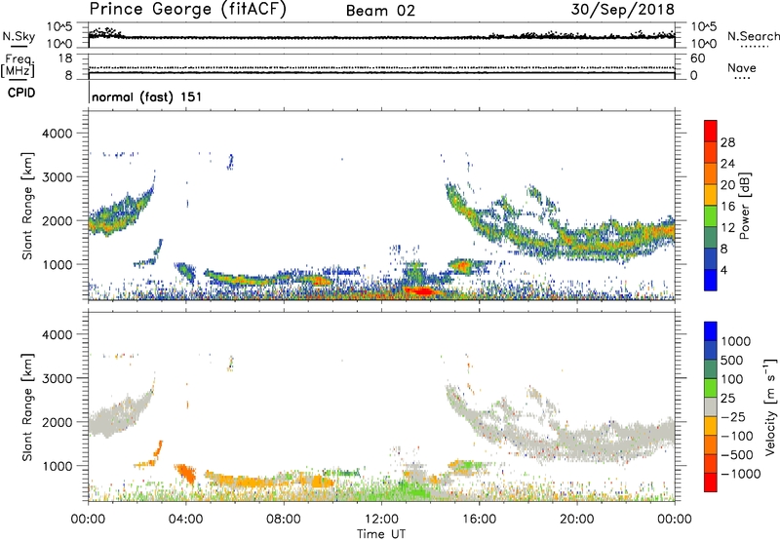This screenshot has width=780, height=540.
Task: Select the 'Time UT' axis title
Action: pyautogui.click(x=381, y=534)
